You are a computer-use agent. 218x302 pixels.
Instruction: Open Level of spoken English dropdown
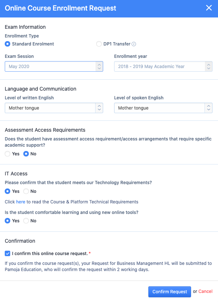coord(163,108)
